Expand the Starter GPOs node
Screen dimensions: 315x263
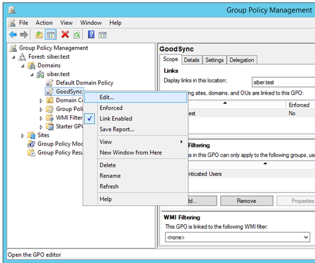[x=41, y=127]
